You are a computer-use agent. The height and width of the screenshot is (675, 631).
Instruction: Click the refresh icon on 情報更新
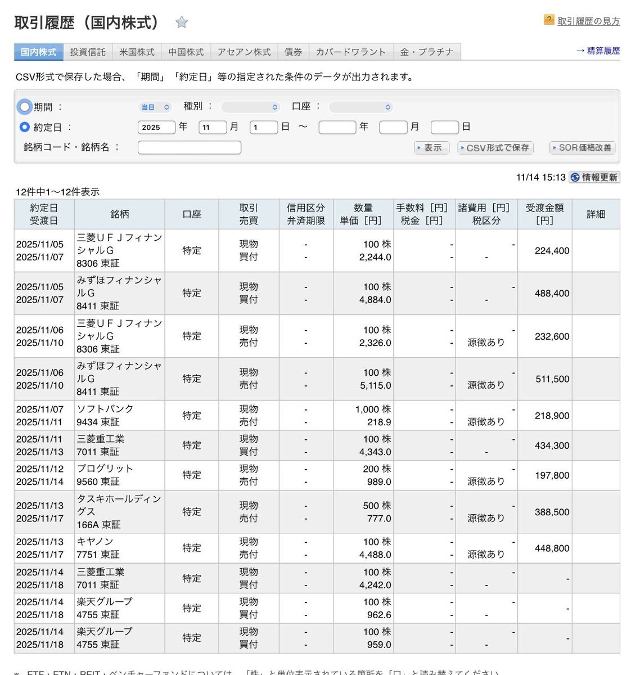click(575, 177)
